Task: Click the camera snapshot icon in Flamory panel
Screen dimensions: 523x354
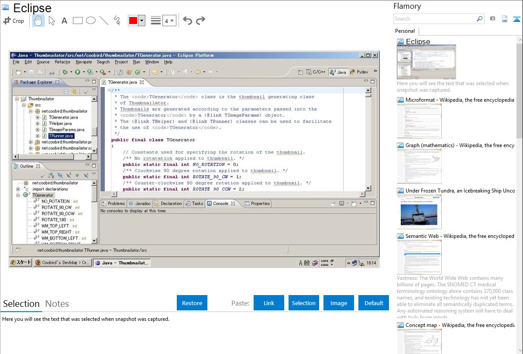Action: (x=492, y=19)
